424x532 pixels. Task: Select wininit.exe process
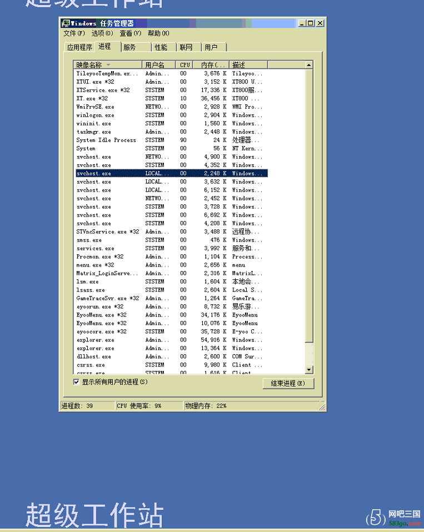[171, 123]
